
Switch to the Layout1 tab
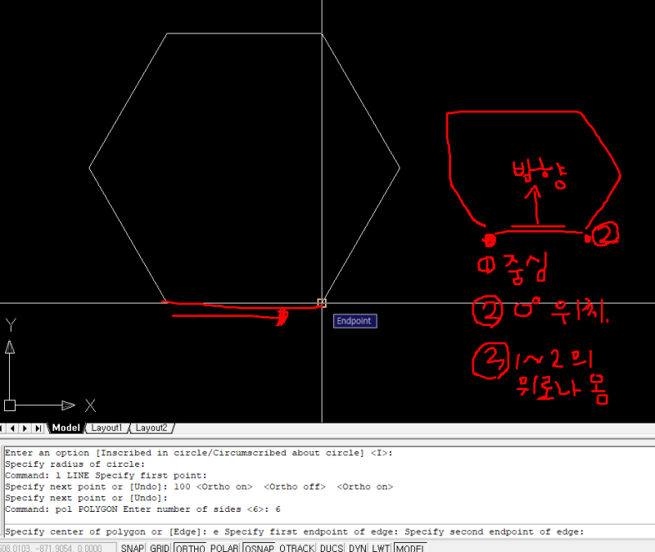pos(106,427)
